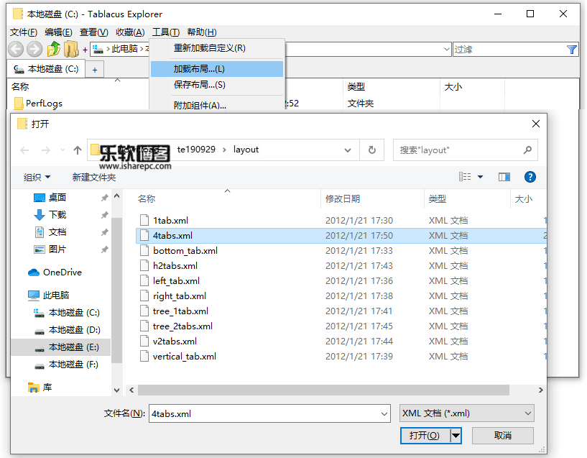Image resolution: width=587 pixels, height=458 pixels.
Task: Select the 本地磁盘 (C:) tab
Action: (46, 69)
